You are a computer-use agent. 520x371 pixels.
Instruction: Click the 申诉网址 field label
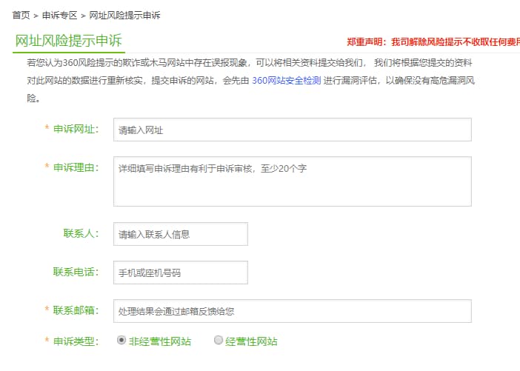[x=76, y=129]
